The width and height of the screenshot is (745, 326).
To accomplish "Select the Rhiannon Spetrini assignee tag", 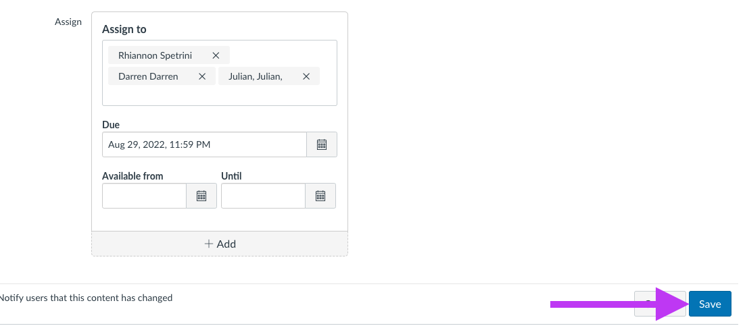I will coord(155,55).
